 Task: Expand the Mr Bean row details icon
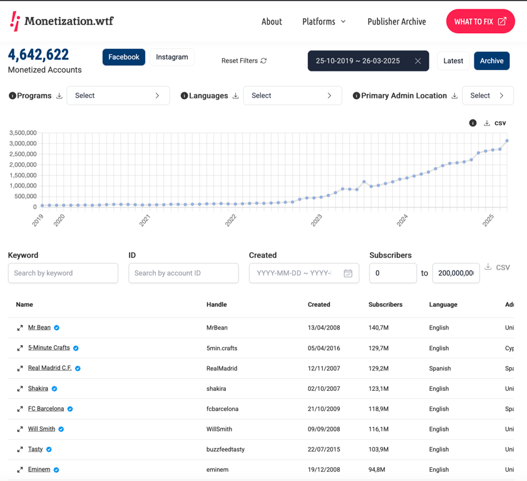[x=20, y=328]
